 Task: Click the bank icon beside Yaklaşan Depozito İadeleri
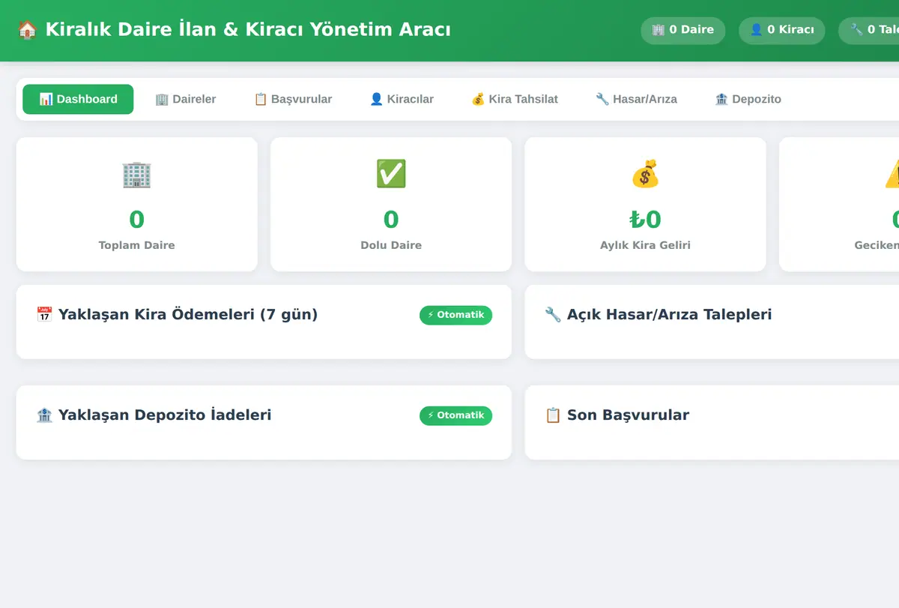[44, 415]
